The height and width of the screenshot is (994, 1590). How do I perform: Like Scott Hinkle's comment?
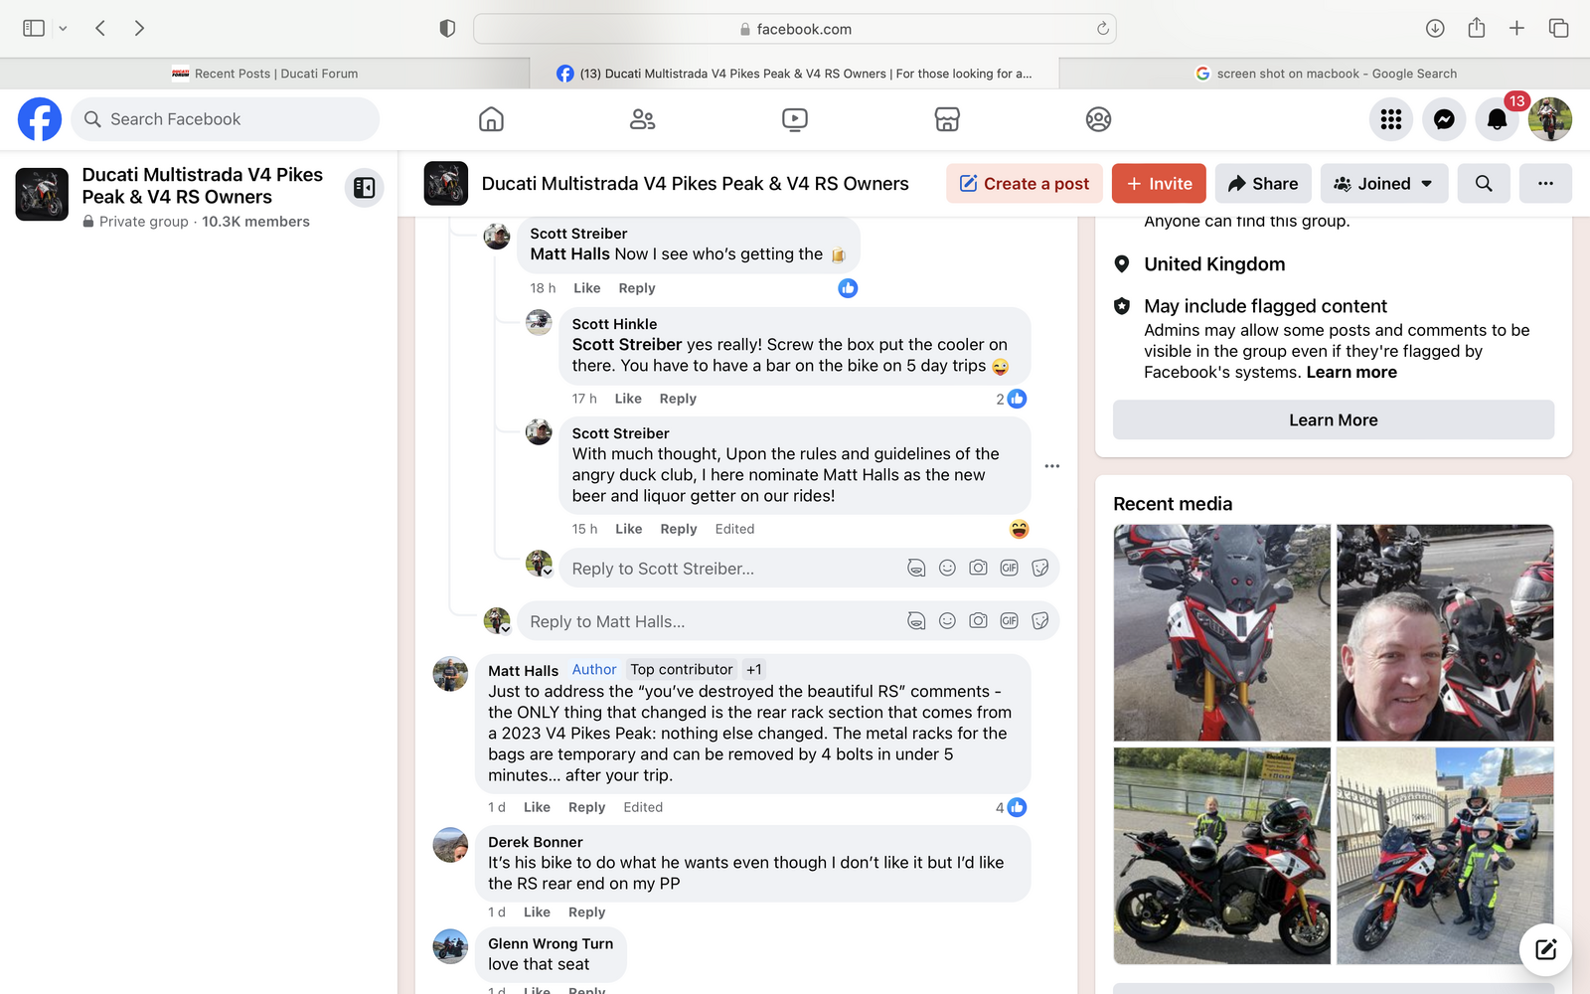coord(628,399)
